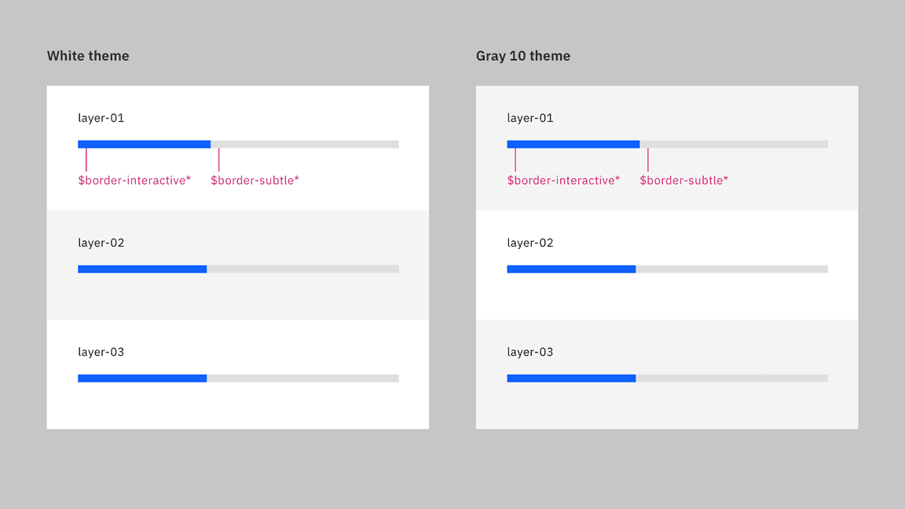
Task: Click gray track of Gray 10 layer-02 bar
Action: [731, 269]
